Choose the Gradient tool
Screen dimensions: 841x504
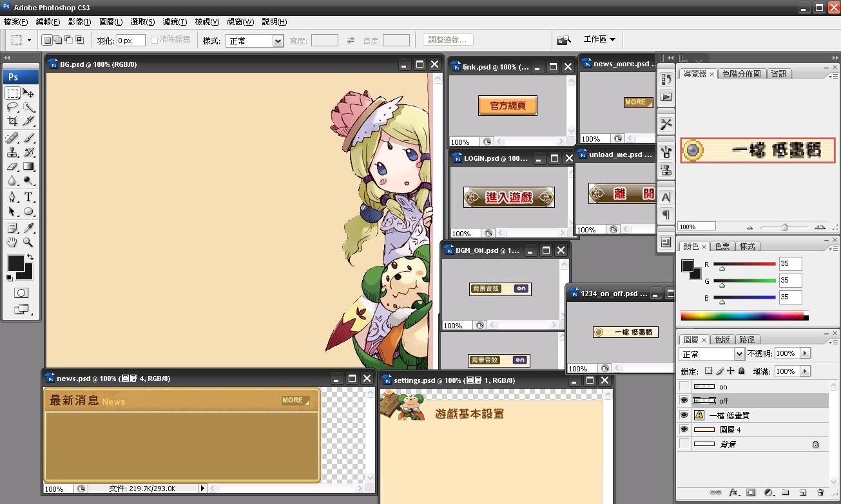pos(28,167)
